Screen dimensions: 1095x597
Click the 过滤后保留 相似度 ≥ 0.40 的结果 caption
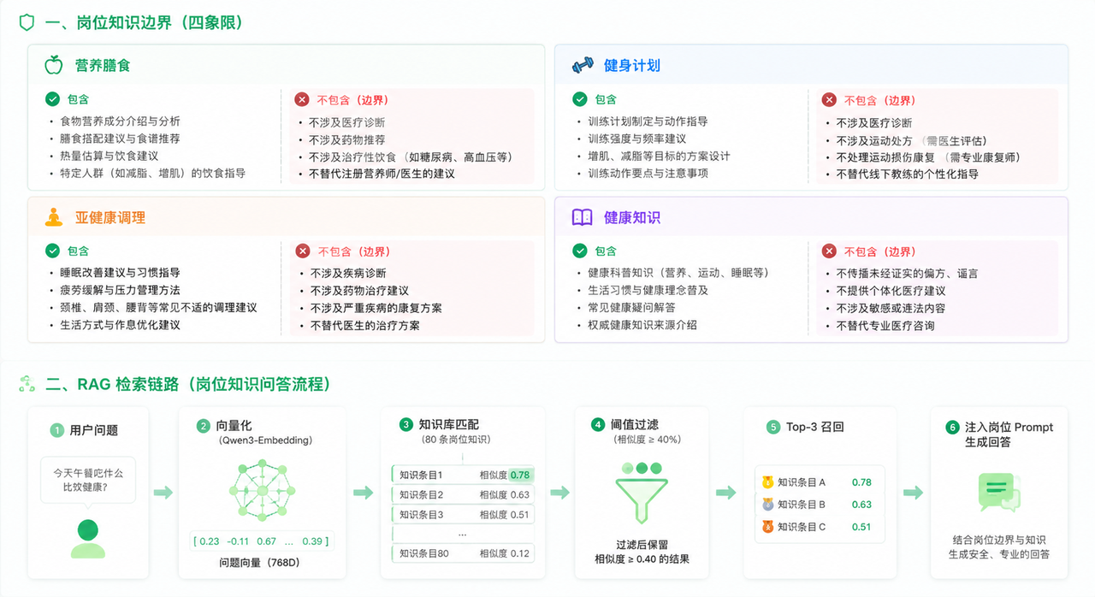[642, 552]
